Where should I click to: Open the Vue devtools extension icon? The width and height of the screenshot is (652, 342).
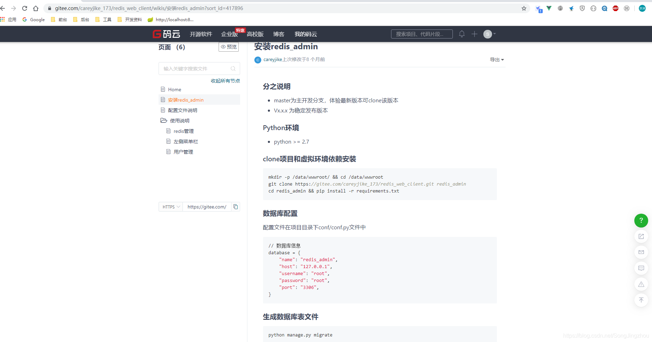coord(549,8)
